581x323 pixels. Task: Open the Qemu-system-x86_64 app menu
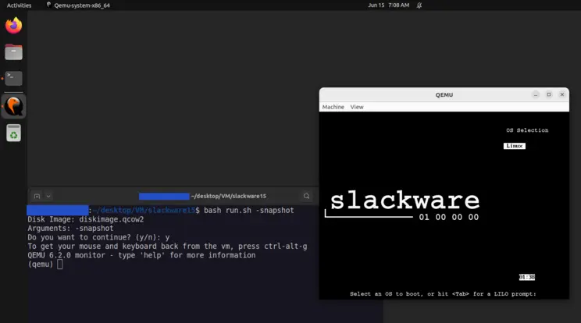click(78, 5)
